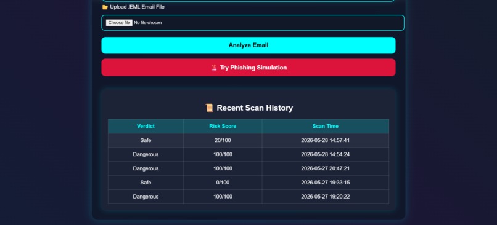Viewport: 497px width, 225px height.
Task: Start the Try Phishing Simulation button
Action: point(248,67)
